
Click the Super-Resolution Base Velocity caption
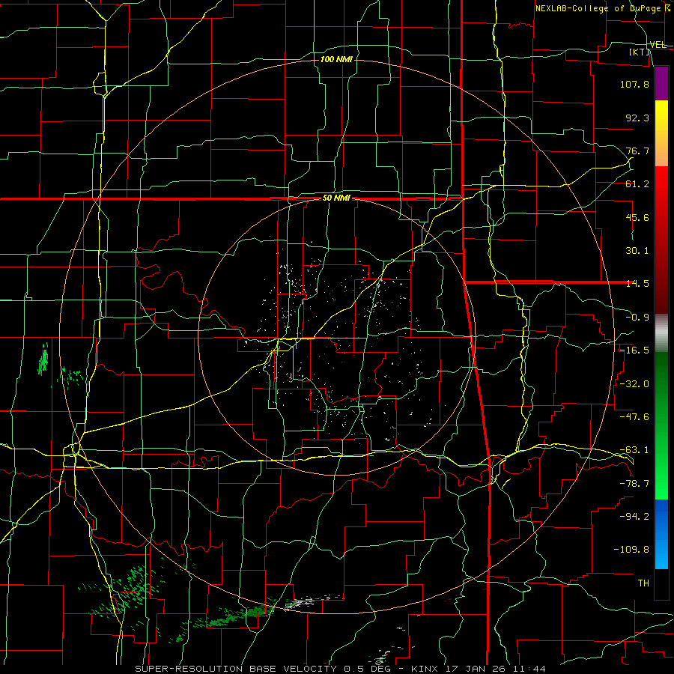coord(341,669)
